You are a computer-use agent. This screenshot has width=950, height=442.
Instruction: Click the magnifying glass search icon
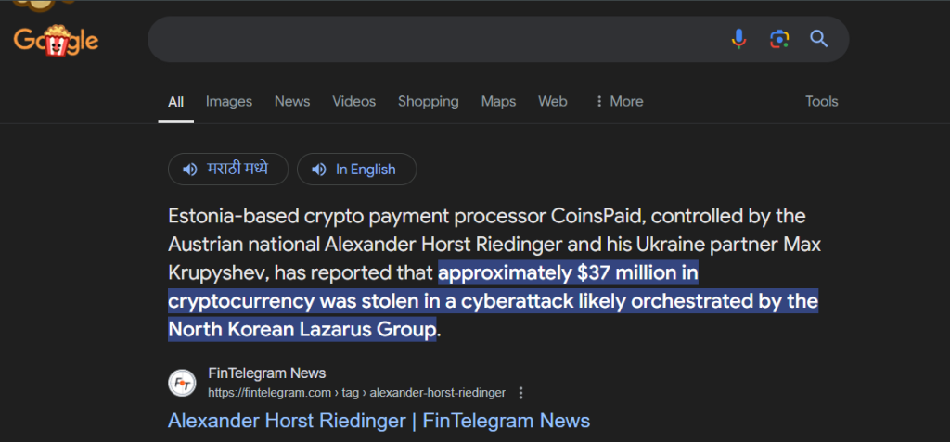[x=819, y=39]
